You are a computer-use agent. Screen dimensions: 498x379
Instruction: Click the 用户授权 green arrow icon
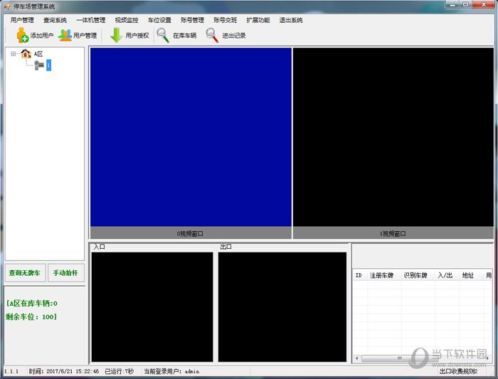coord(116,35)
